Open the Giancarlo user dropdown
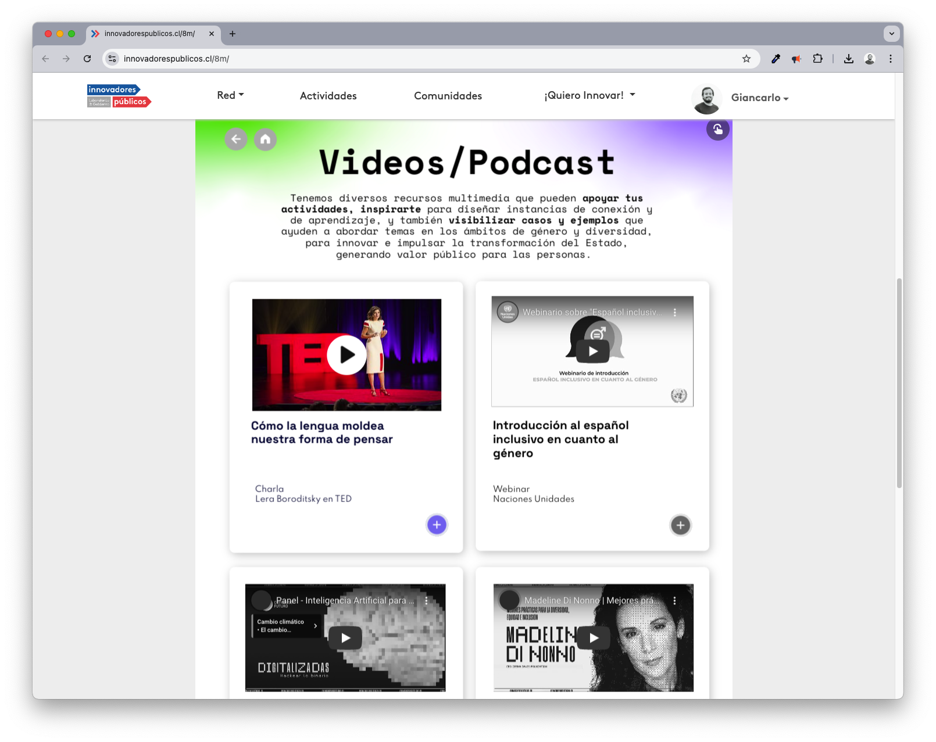The height and width of the screenshot is (742, 936). 759,98
